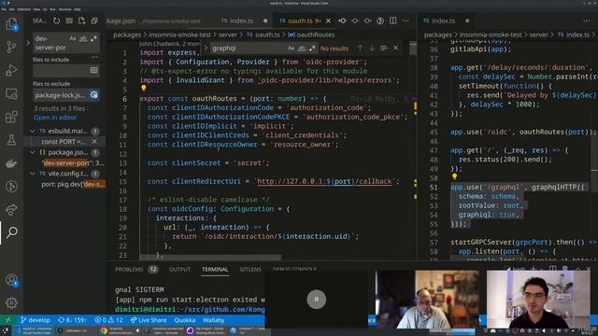Open the Manage settings gear
The image size is (598, 336).
[11, 302]
